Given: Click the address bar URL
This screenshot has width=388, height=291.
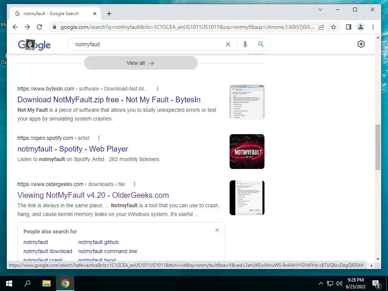Looking at the screenshot, I should [187, 27].
